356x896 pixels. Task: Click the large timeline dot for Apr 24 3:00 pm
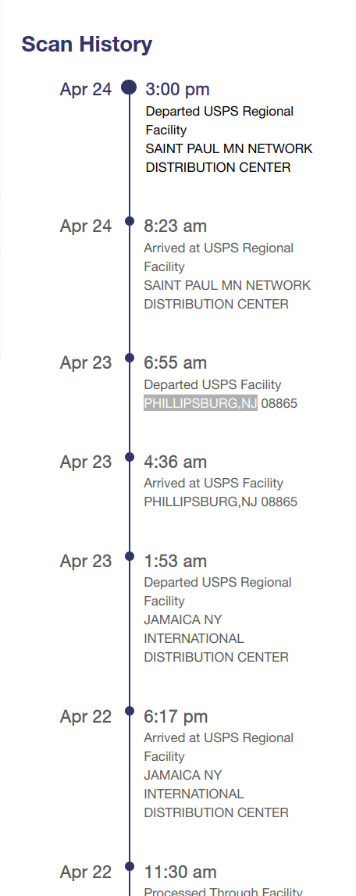point(129,87)
